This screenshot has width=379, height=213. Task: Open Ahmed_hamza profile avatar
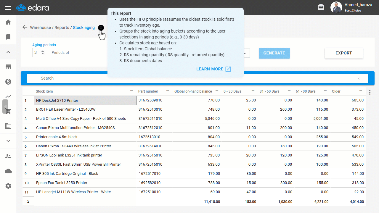[x=336, y=7]
